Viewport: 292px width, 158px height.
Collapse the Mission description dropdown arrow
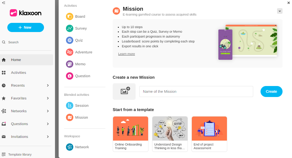click(x=279, y=11)
